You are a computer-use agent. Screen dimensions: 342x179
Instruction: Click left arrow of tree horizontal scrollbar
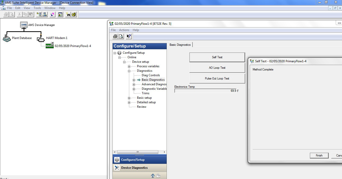click(x=115, y=152)
